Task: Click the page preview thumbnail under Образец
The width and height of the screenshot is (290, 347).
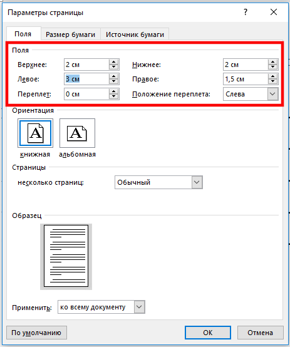Action: tap(66, 256)
